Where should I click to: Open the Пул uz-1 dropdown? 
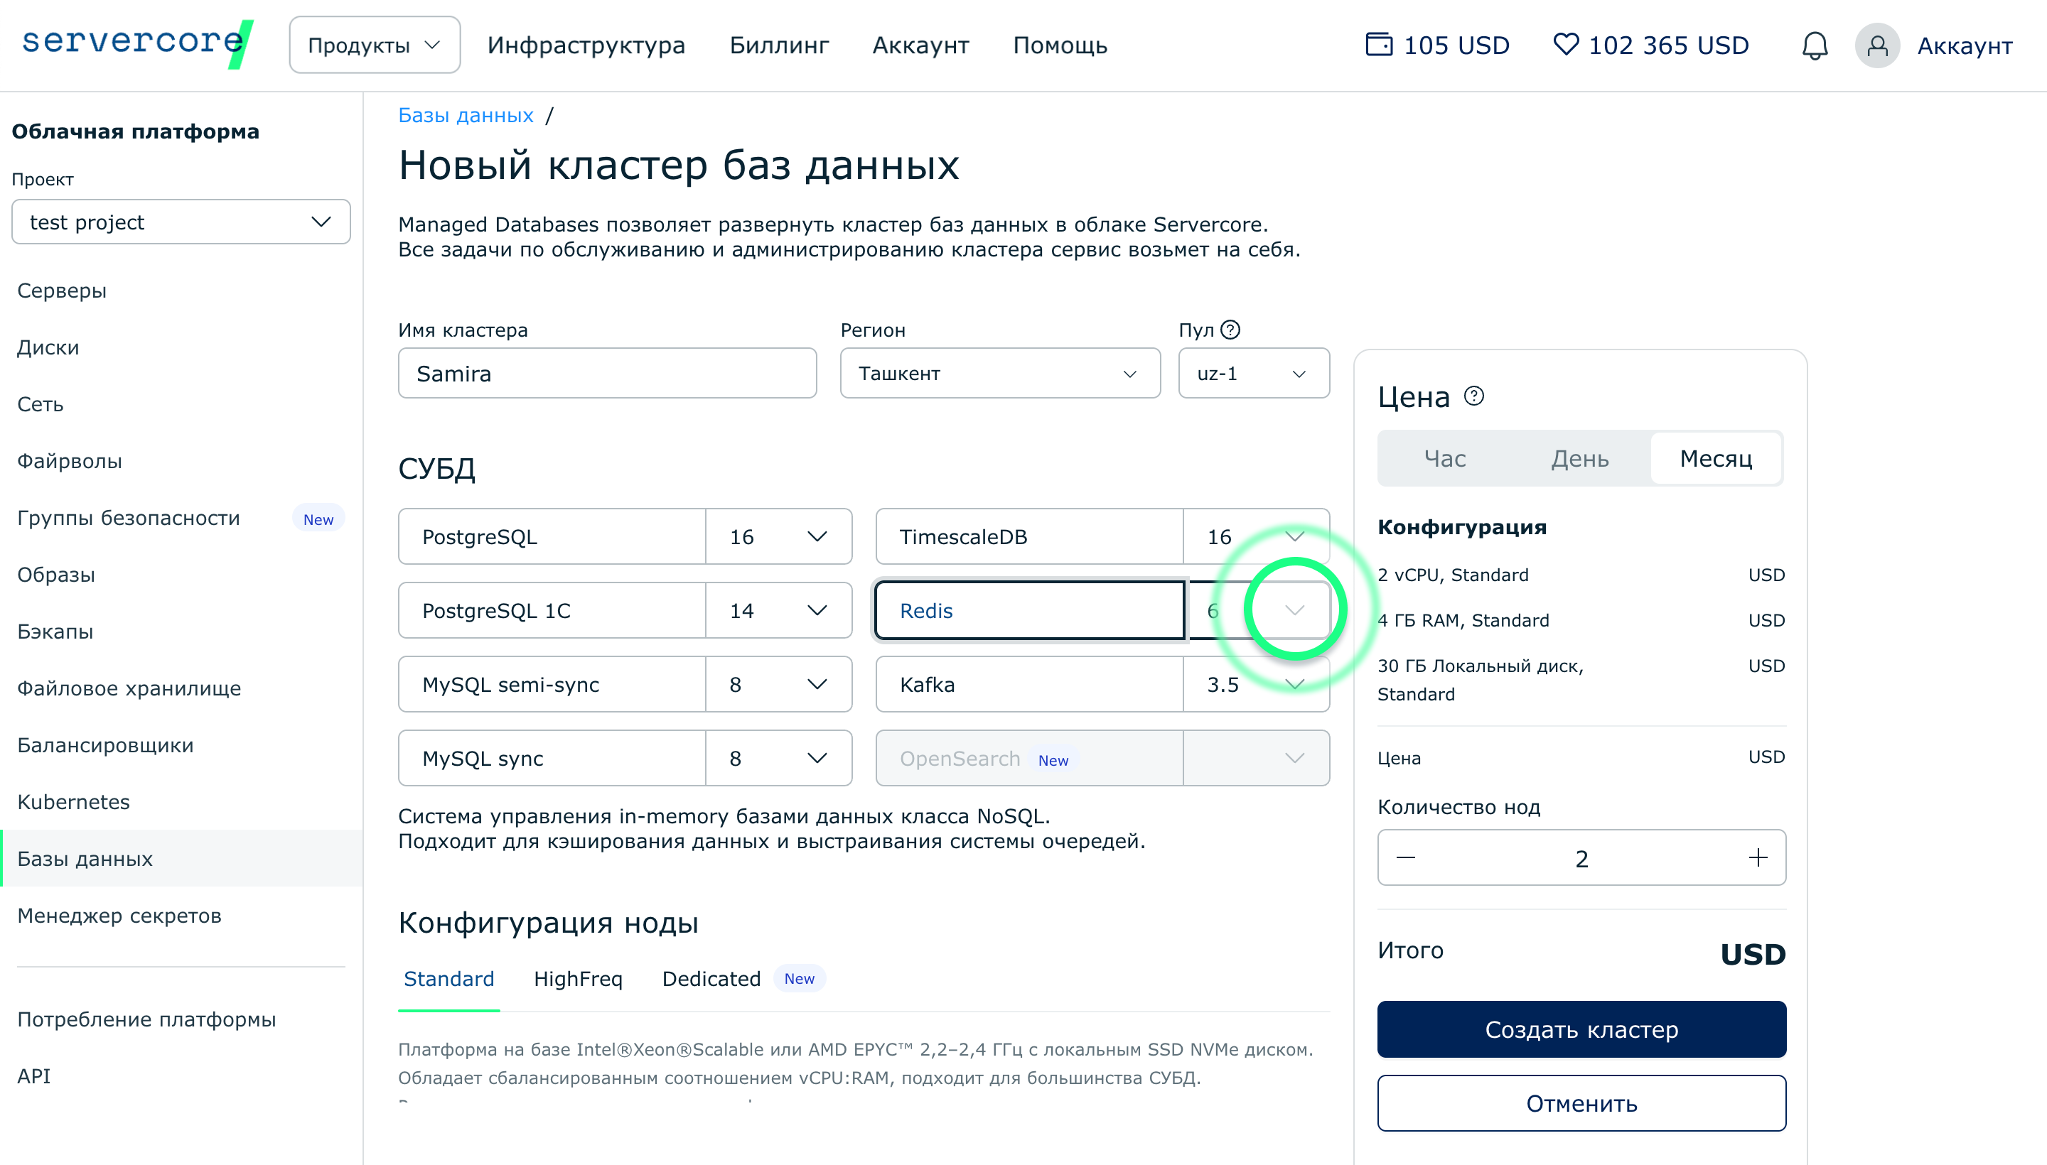(x=1254, y=373)
